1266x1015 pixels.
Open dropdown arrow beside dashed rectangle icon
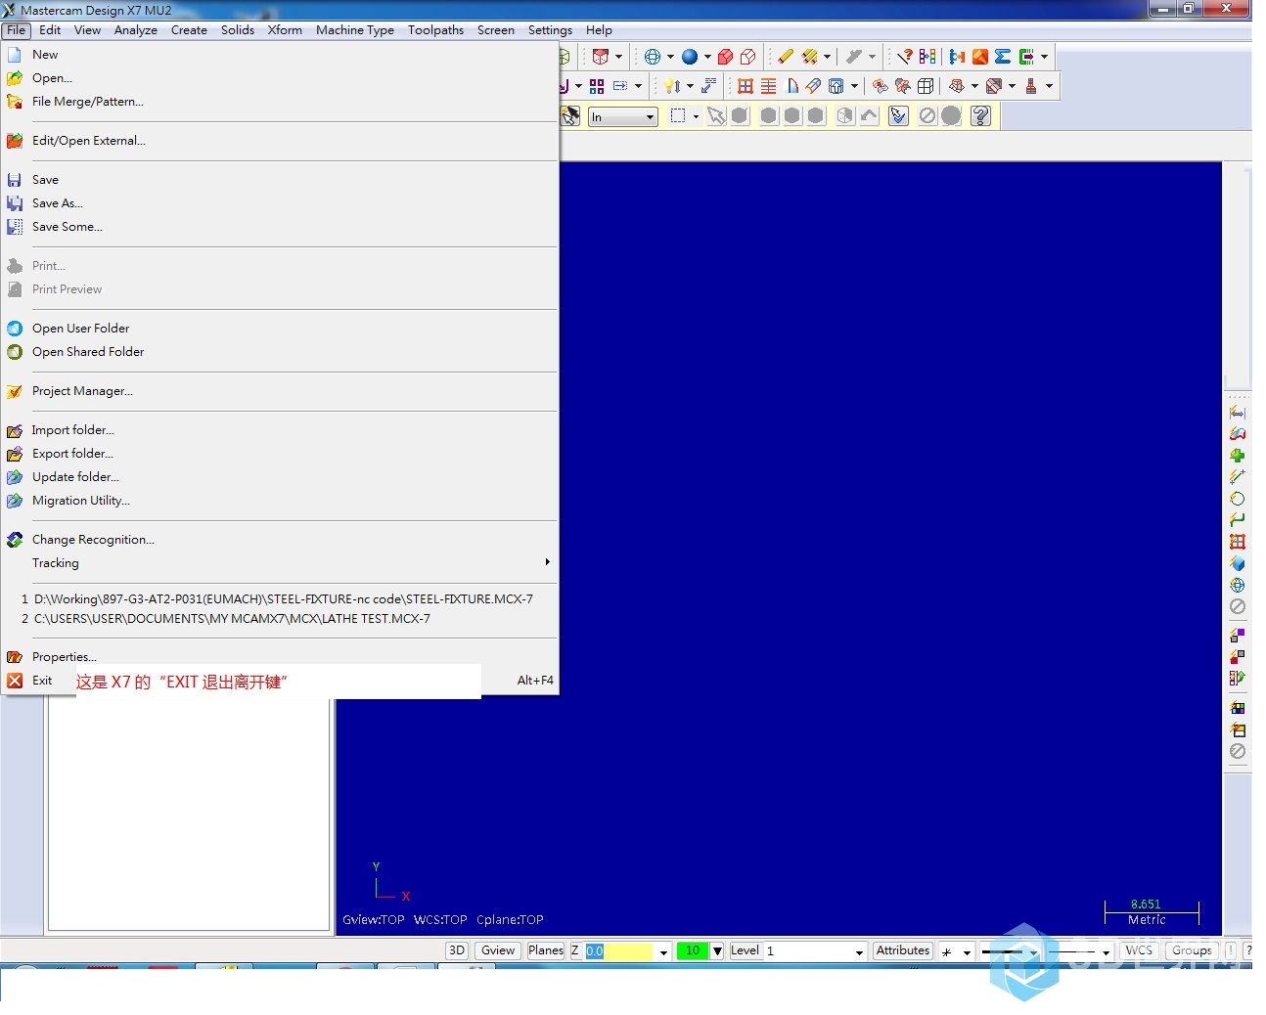click(x=696, y=116)
